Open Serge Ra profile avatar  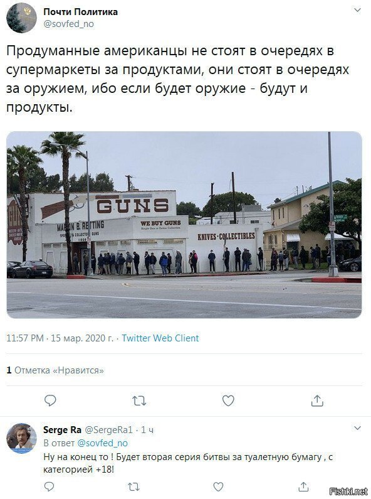click(x=21, y=438)
